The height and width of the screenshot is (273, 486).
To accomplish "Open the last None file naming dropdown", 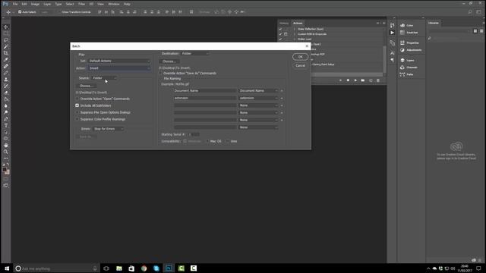I will pos(258,127).
